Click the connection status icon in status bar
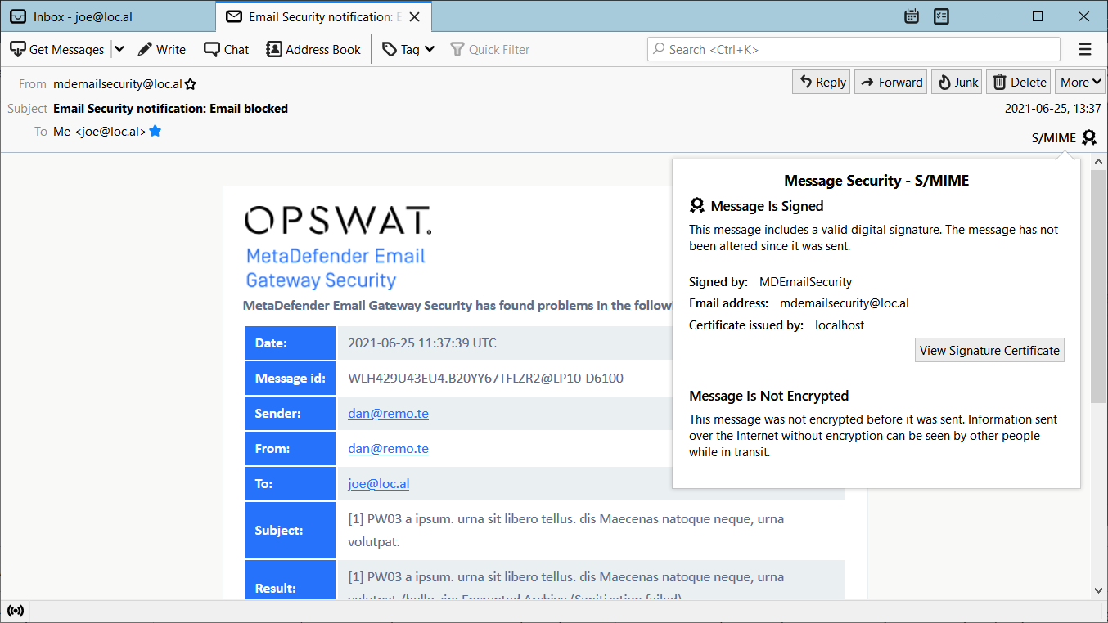 click(15, 611)
